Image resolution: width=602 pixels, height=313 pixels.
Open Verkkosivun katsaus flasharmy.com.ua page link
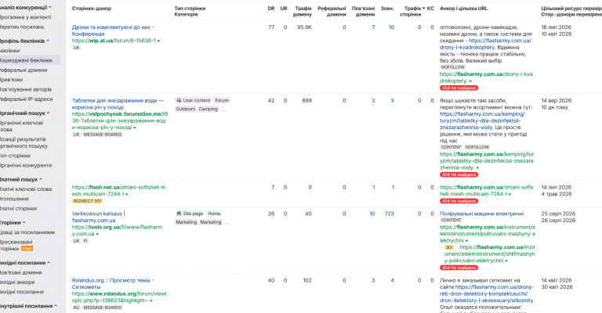[x=98, y=218]
